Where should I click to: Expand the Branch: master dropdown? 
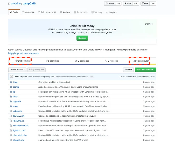click(17, 70)
